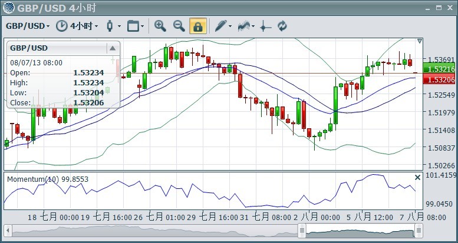Open the GBP/USD symbol selector
The image size is (458, 243).
(28, 26)
